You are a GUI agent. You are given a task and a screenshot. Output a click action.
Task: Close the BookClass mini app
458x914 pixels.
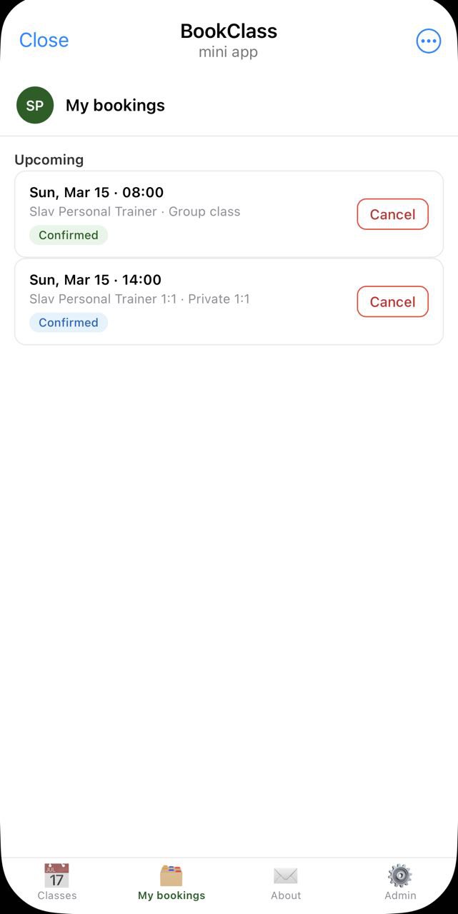pos(44,40)
